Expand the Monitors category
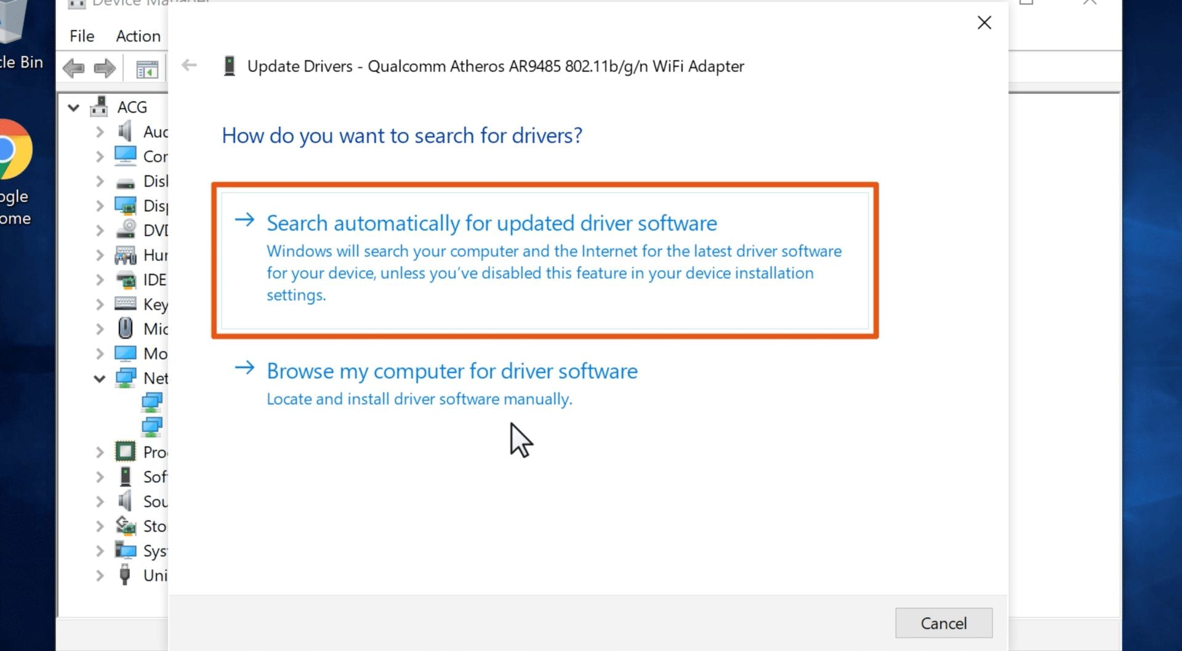Screen dimensions: 1182x651 (100, 354)
